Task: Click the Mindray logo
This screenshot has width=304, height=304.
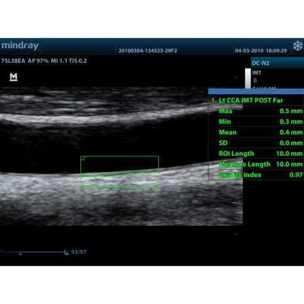Action: [20, 46]
